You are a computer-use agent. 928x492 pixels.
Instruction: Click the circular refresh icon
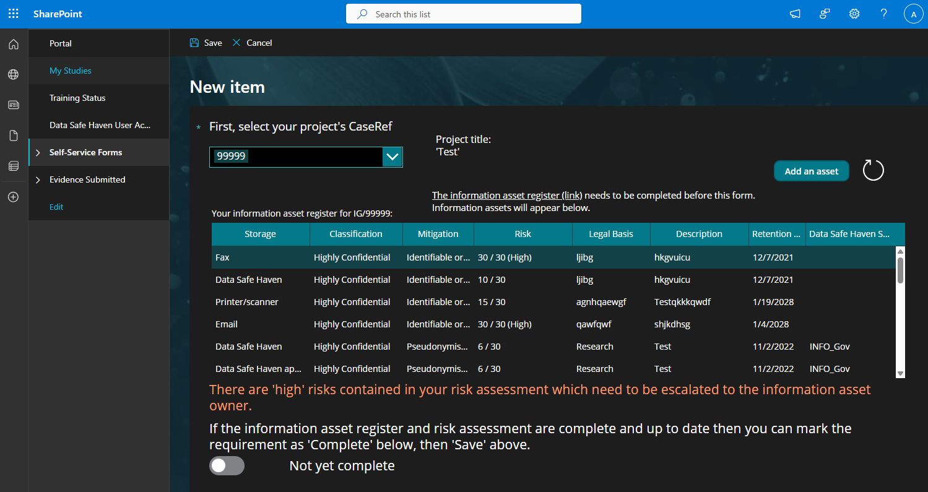(873, 170)
